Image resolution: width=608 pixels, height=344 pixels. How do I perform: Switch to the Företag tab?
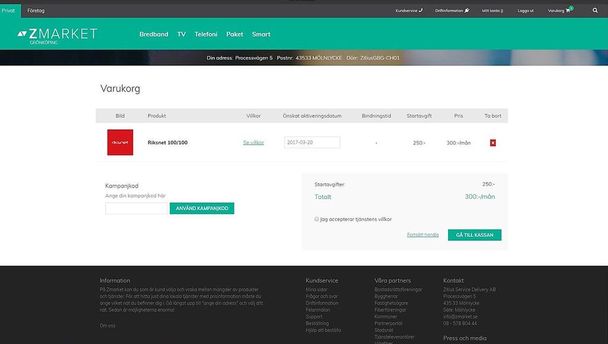point(36,11)
